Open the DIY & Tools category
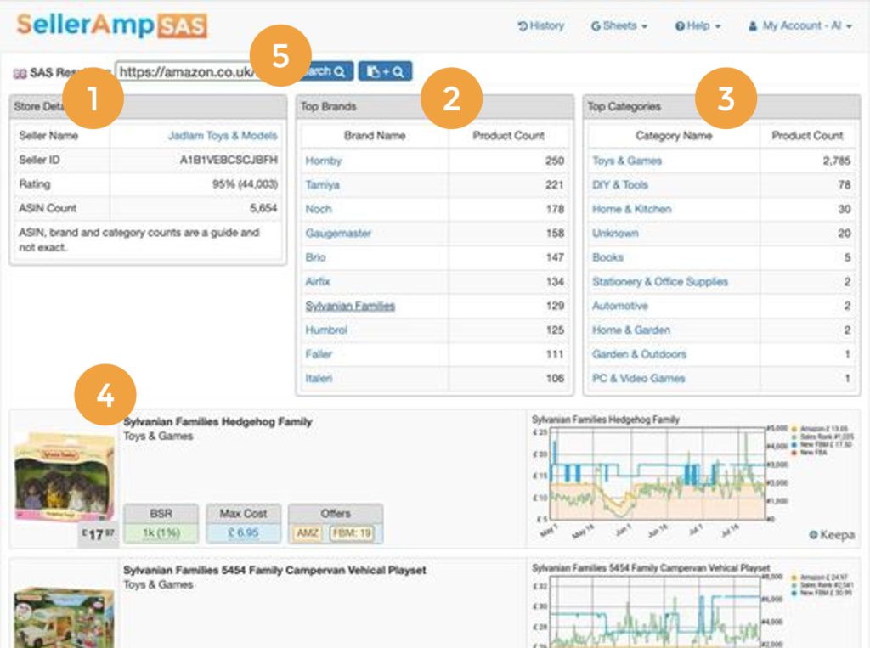This screenshot has height=648, width=870. click(x=619, y=185)
